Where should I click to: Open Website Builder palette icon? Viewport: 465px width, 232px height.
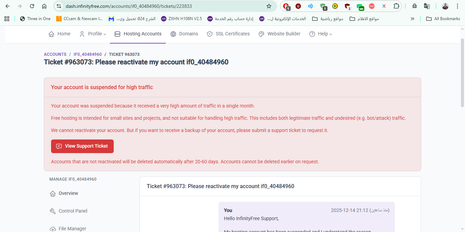click(x=261, y=34)
